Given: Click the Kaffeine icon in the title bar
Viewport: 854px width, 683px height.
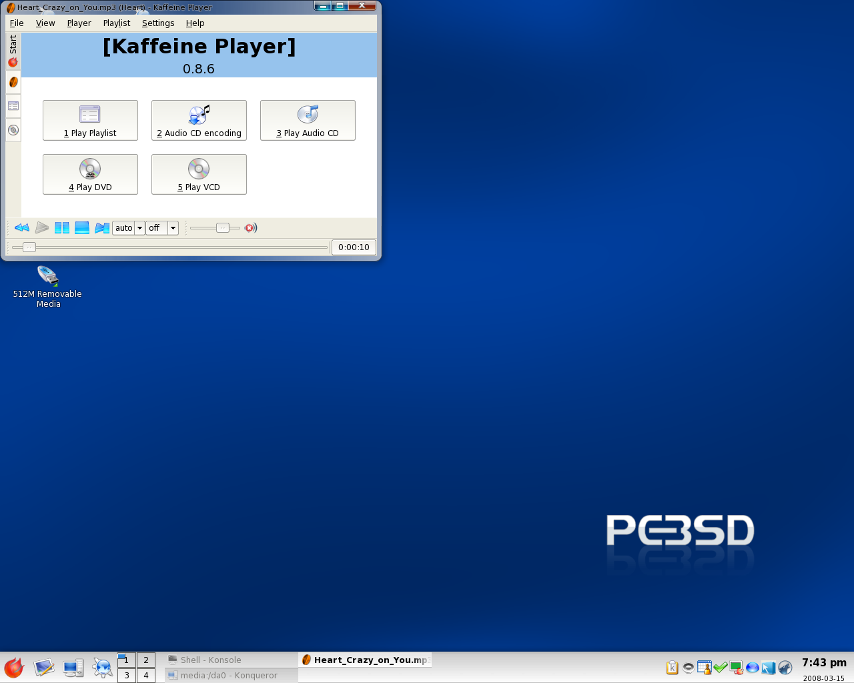Looking at the screenshot, I should click(11, 7).
